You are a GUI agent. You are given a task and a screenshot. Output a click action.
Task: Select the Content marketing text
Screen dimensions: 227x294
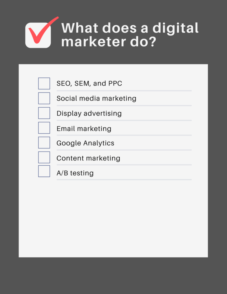click(88, 158)
